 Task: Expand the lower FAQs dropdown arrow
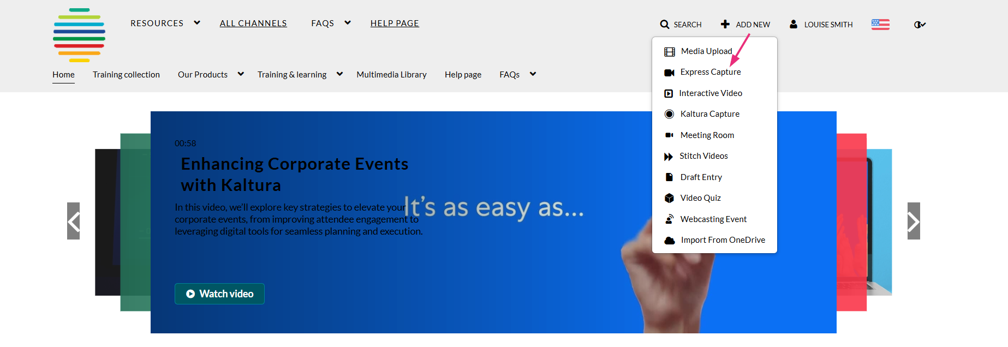click(x=533, y=74)
